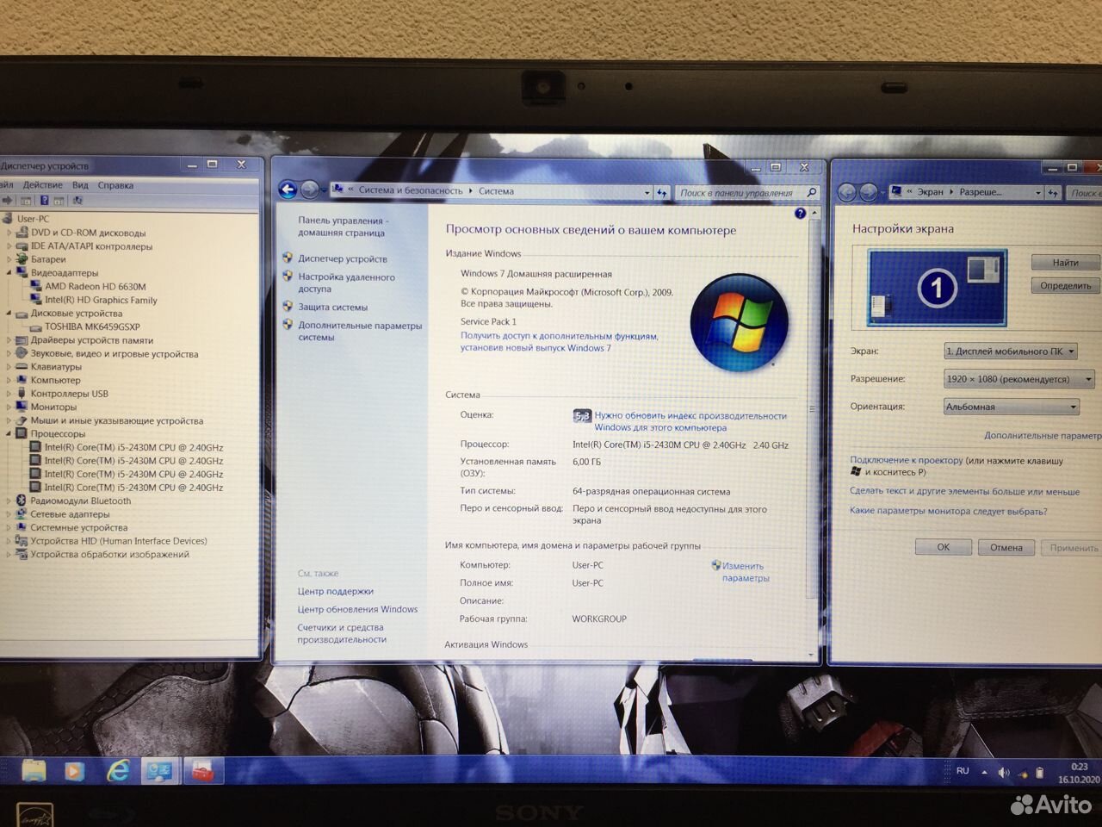Click the Control Panel taskbar icon
1102x827 pixels.
coord(158,771)
